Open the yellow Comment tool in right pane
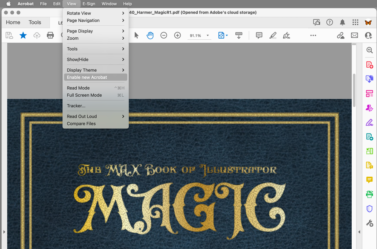377x249 pixels. (369, 180)
